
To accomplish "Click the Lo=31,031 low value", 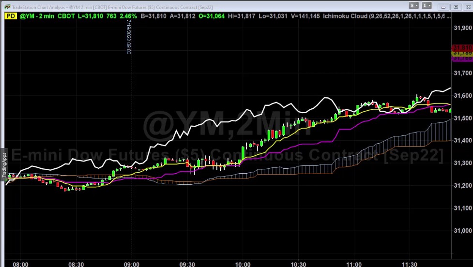I will (273, 16).
